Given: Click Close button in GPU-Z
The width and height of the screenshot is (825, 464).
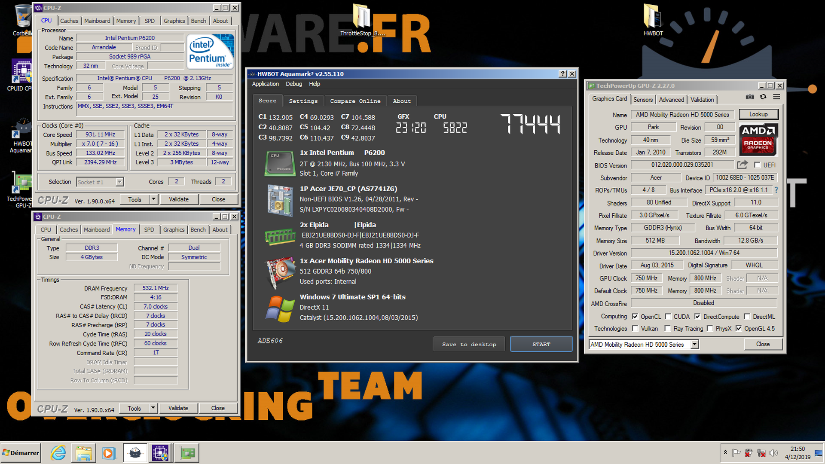Looking at the screenshot, I should coord(763,344).
